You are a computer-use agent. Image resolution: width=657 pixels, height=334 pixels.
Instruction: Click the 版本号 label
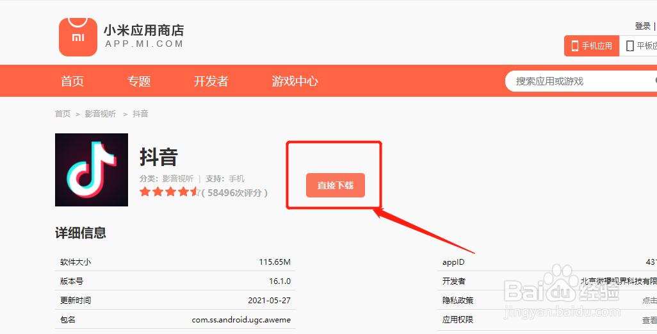[x=72, y=281]
